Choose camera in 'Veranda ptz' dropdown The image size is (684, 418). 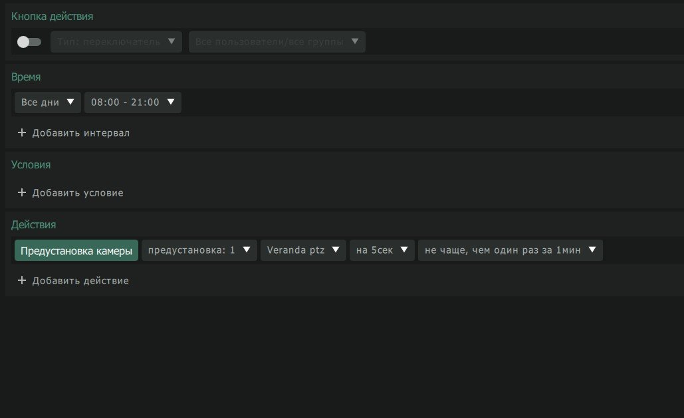pyautogui.click(x=303, y=250)
